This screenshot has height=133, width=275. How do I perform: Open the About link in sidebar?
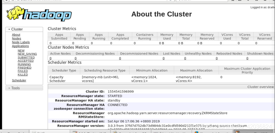pyautogui.click(x=16, y=35)
